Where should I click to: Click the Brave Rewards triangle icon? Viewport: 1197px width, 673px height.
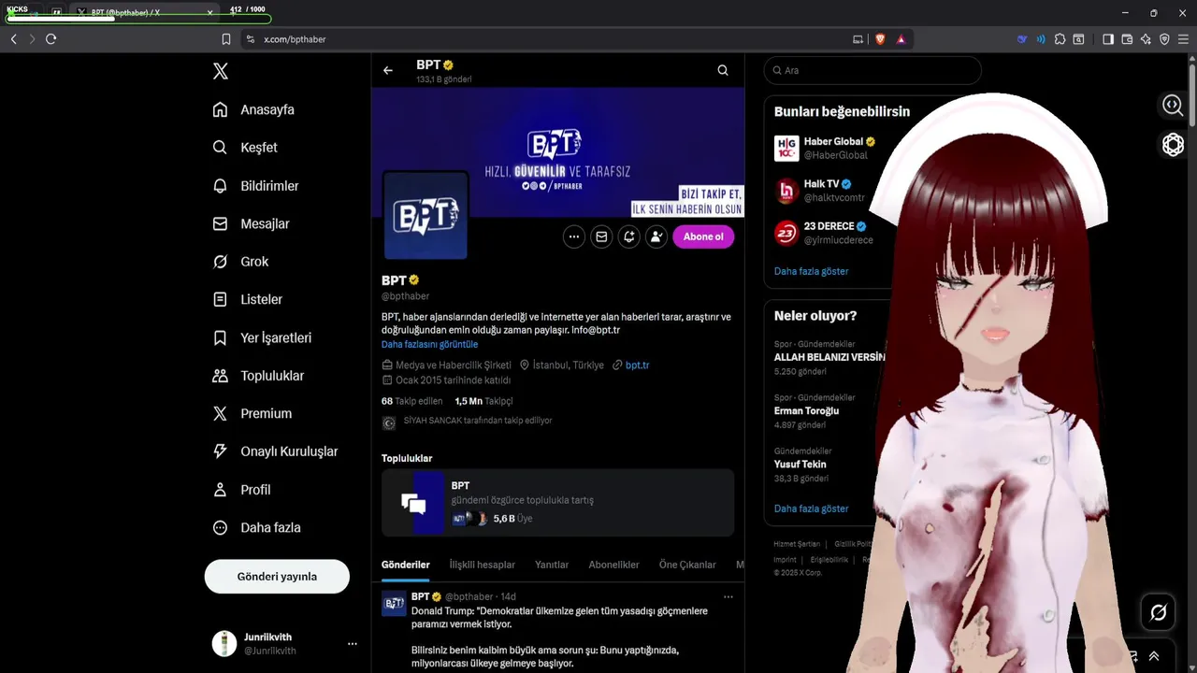point(901,39)
